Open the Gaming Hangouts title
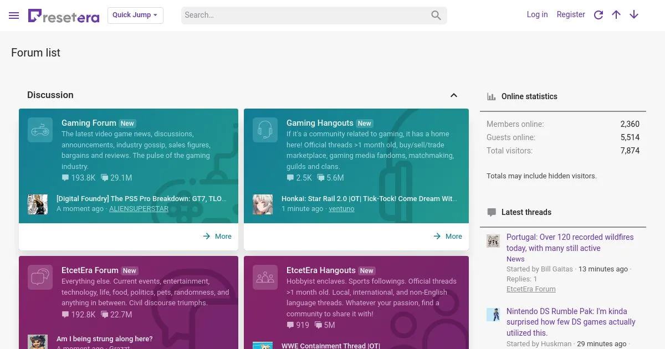The width and height of the screenshot is (665, 349). pos(320,123)
